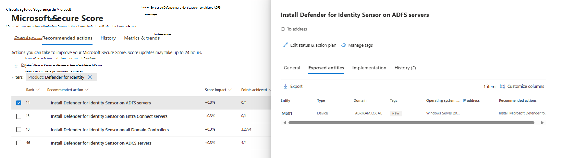Uncheck the ADFS servers row checkbox

(x=19, y=103)
